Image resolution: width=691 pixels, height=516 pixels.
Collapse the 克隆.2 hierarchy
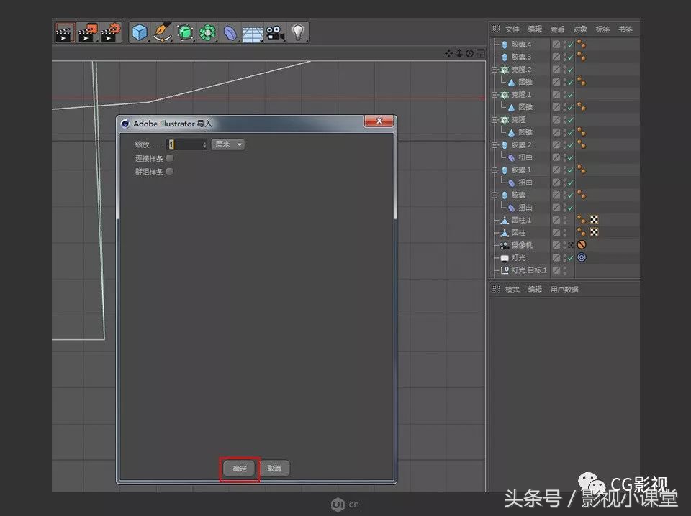494,70
